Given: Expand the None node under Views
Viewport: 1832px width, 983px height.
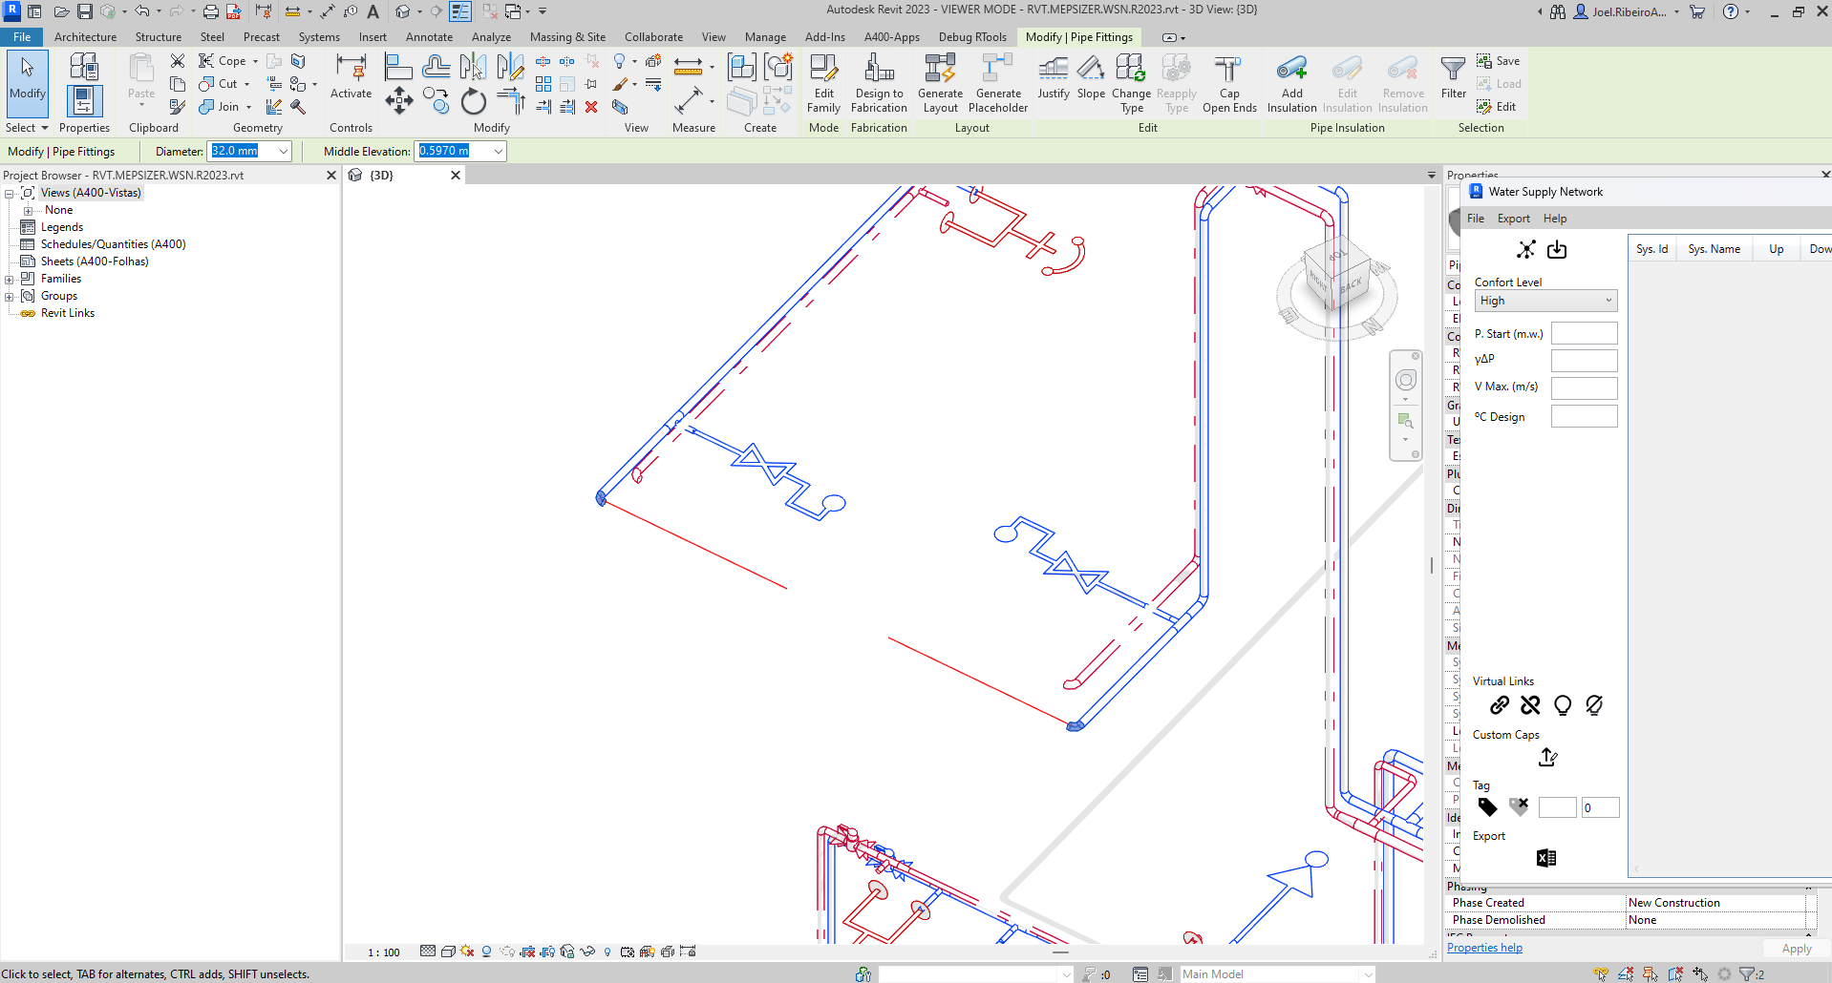Looking at the screenshot, I should tap(28, 210).
